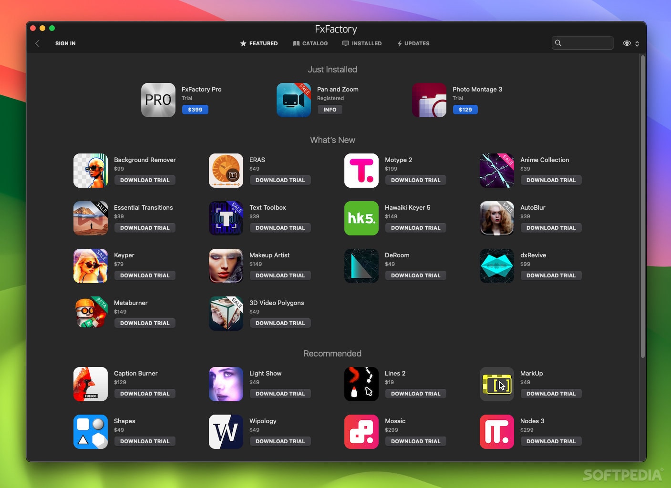Open Pan and Zoom Info button
Screen dimensions: 671x488
tap(330, 110)
